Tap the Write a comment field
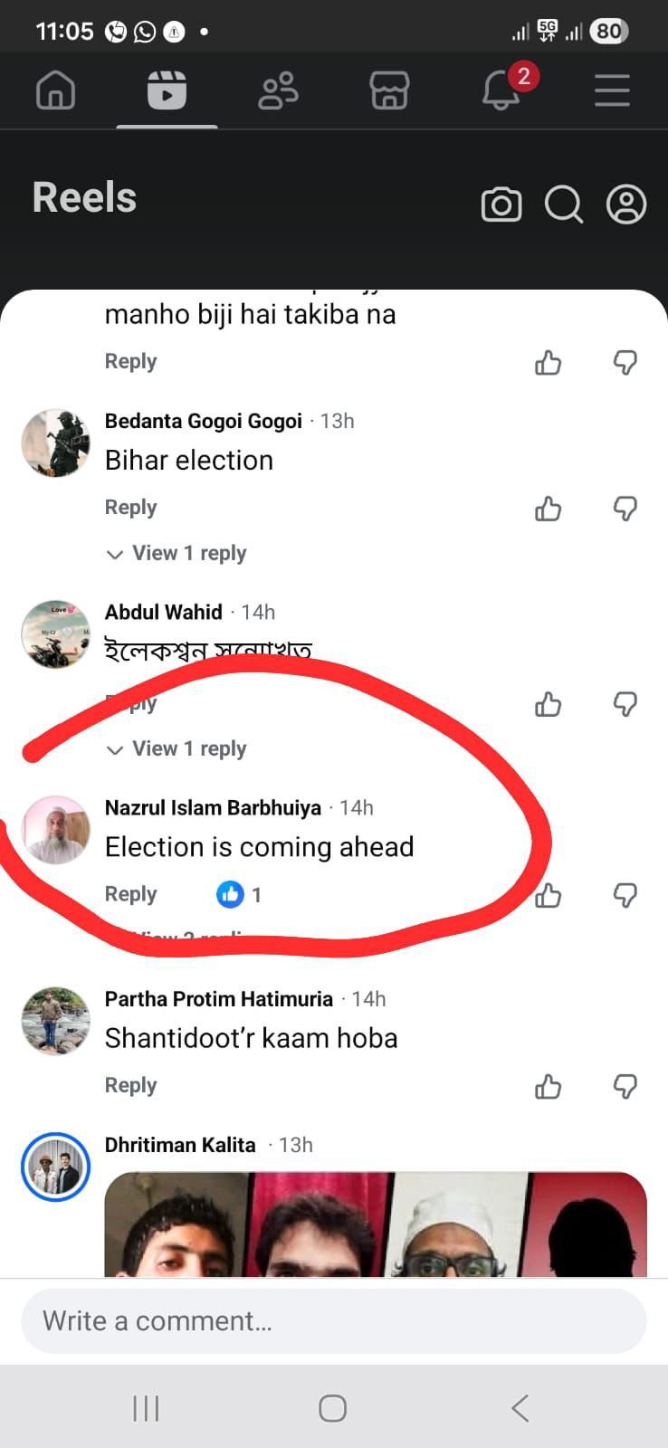The image size is (668, 1448). pyautogui.click(x=333, y=1320)
